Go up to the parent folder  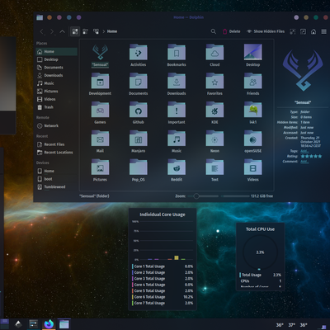click(63, 31)
